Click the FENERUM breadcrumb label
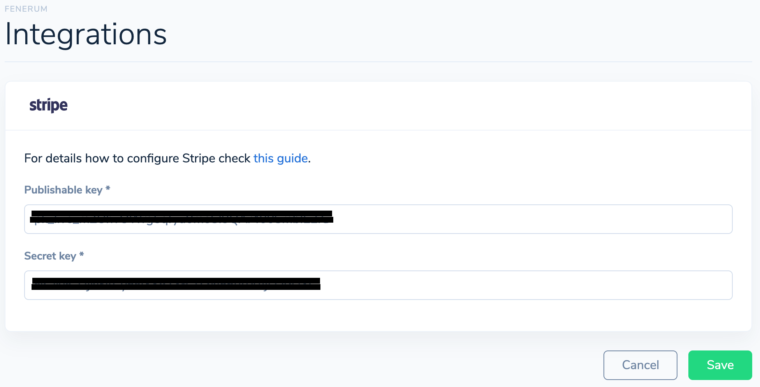This screenshot has width=760, height=387. [26, 9]
